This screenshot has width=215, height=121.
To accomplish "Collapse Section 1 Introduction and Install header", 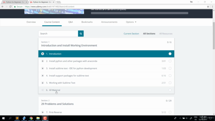I will [106, 44].
